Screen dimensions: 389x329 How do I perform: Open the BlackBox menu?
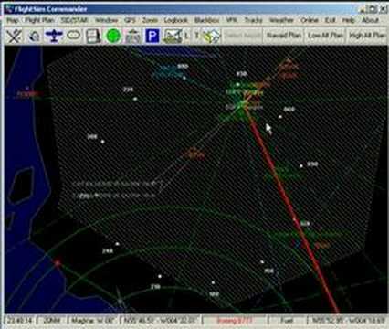click(206, 20)
